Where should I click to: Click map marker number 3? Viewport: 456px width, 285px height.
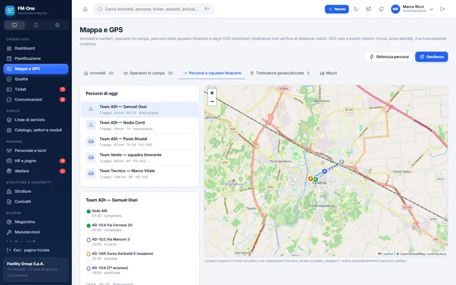point(324,172)
